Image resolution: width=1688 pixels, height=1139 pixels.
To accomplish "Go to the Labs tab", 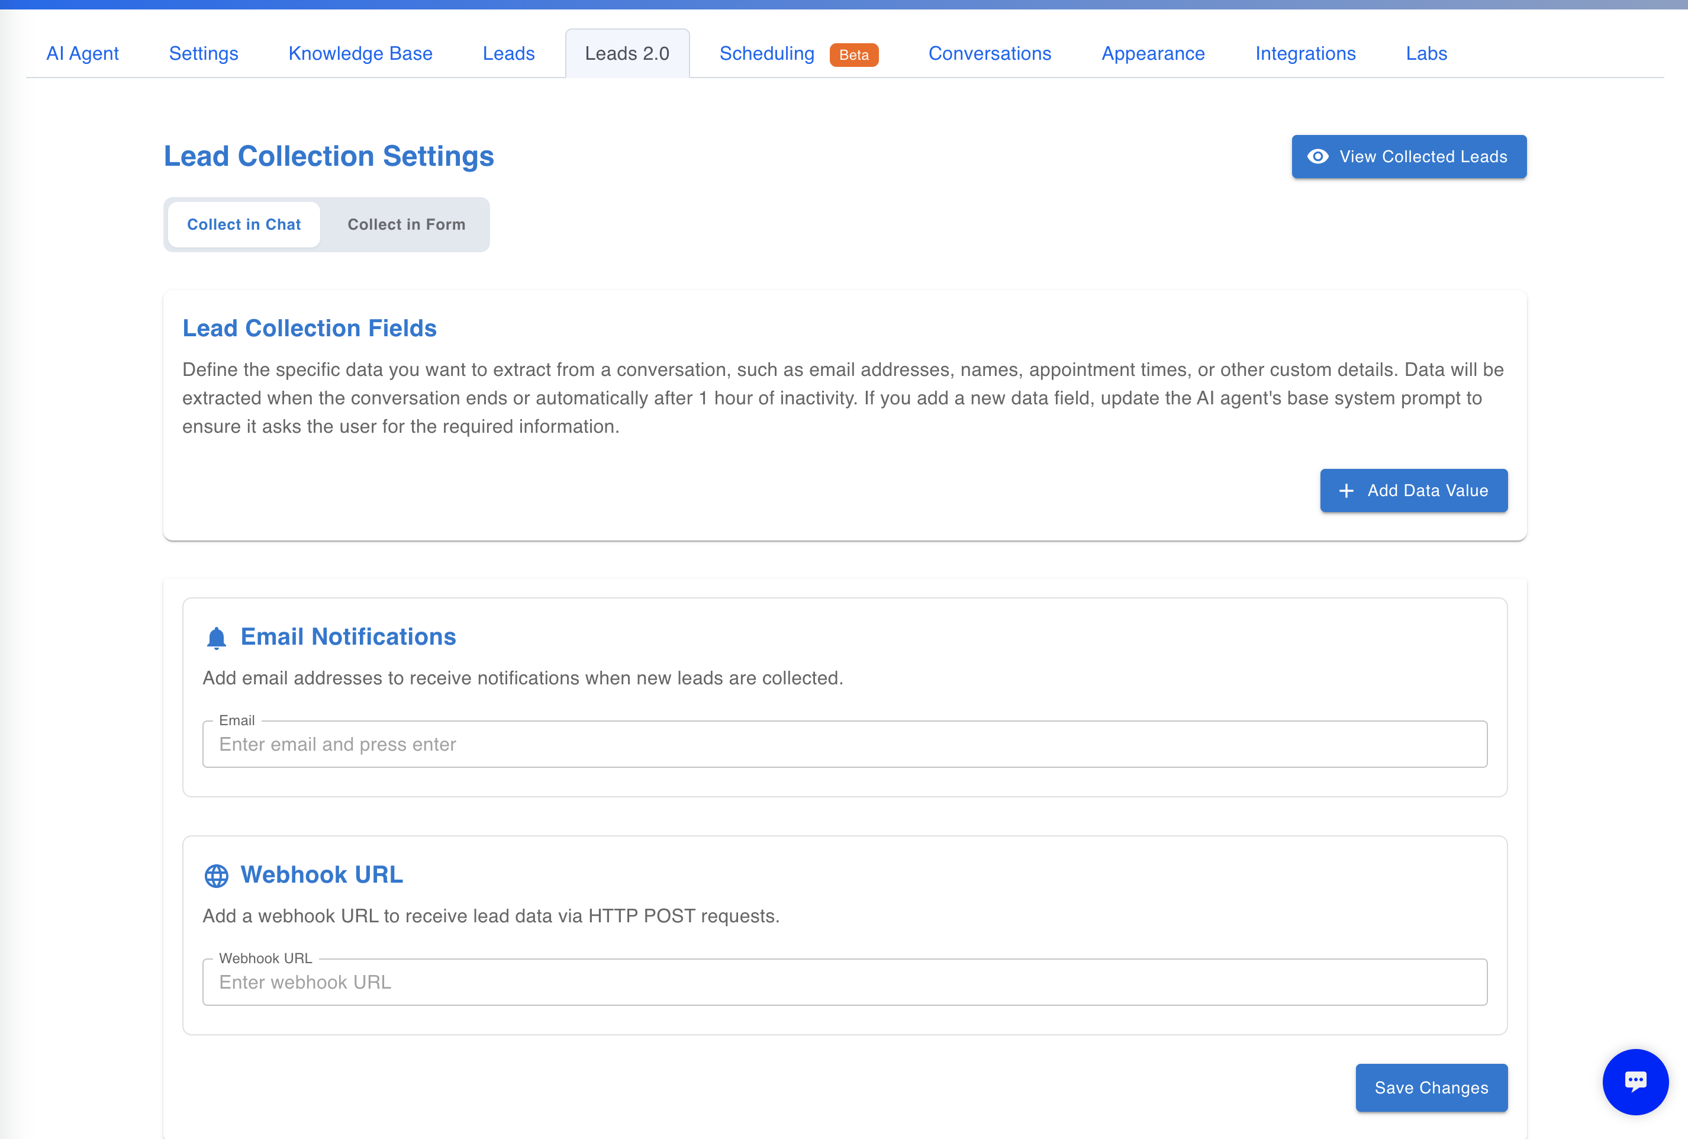I will tap(1426, 54).
